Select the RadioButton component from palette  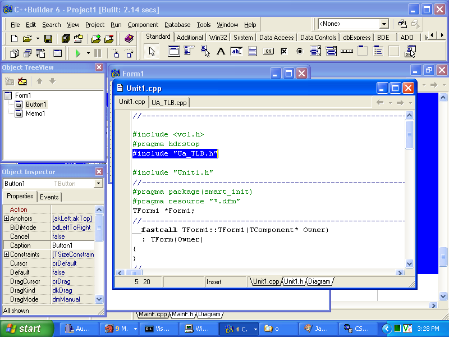299,52
